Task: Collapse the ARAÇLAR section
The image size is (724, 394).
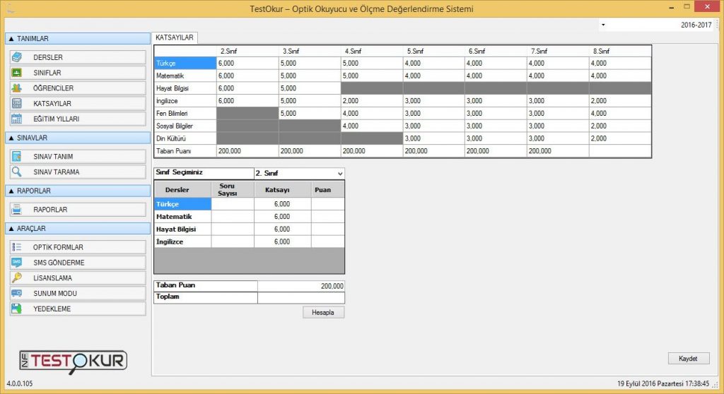Action: 78,228
